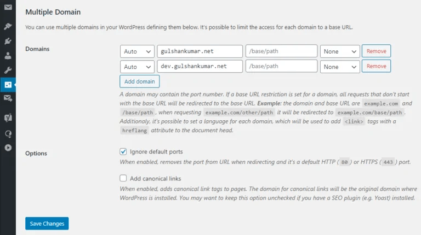Viewport: 421px width, 235px height.
Task: Open the Users icon in sidebar
Action: (x=8, y=55)
